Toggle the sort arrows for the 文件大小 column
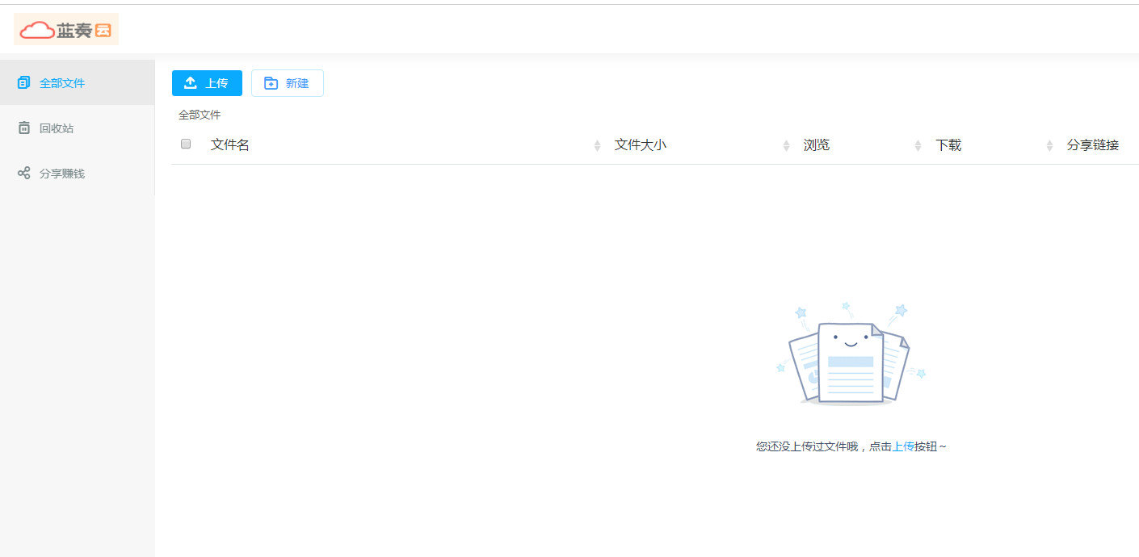 [x=786, y=145]
